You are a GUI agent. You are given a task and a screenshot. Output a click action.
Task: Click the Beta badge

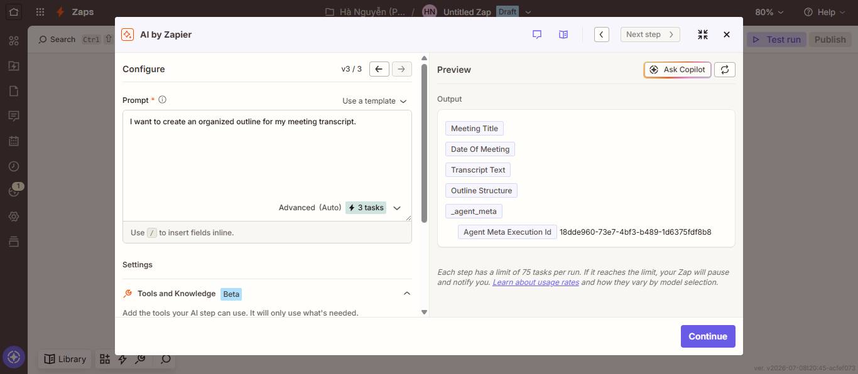[x=231, y=294]
